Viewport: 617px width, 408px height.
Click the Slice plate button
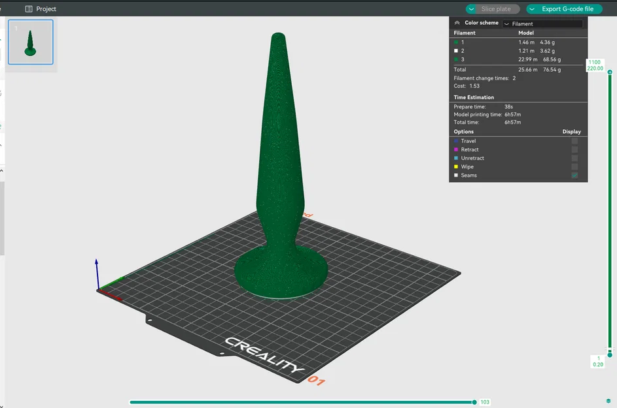pos(496,8)
